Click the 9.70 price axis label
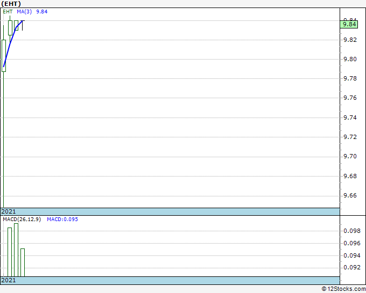Screen dimensions: 366x293 coord(350,156)
